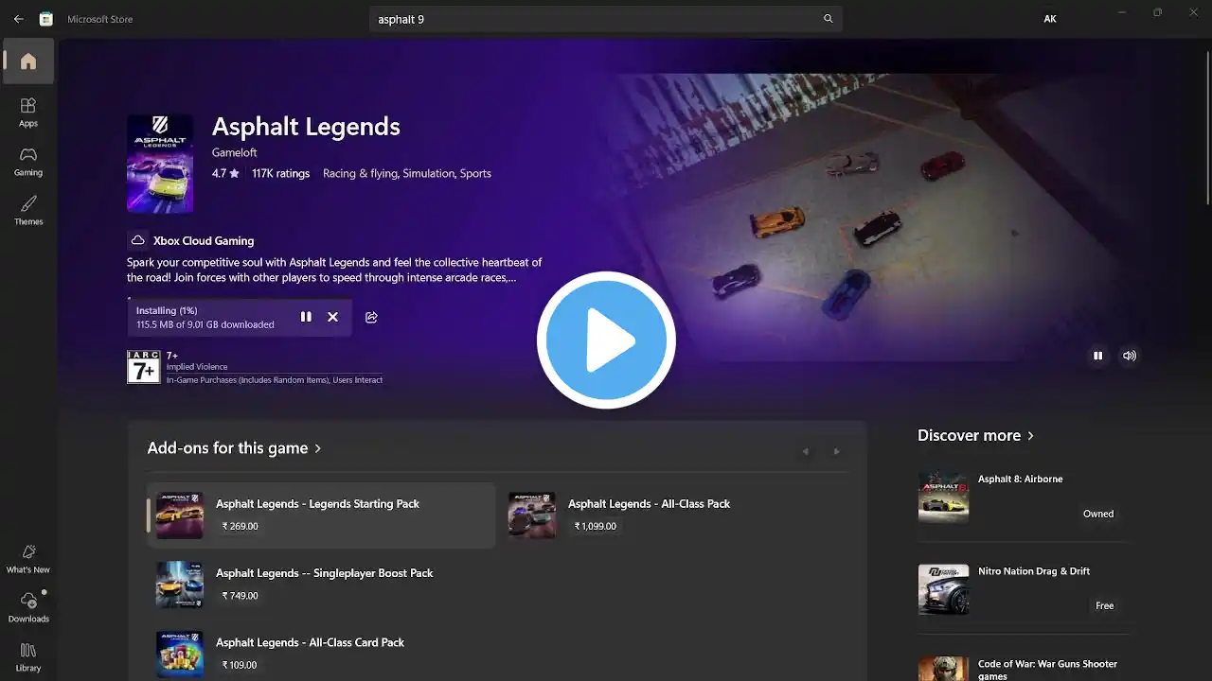1212x681 pixels.
Task: Open the Home page in sidebar
Action: pos(28,61)
